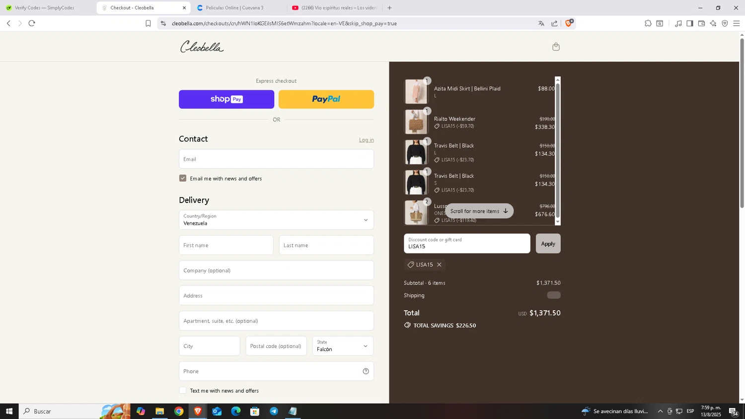This screenshot has height=419, width=745.
Task: Open the browser main menu
Action: click(x=737, y=23)
